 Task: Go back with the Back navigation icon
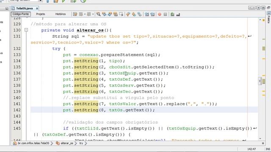tap(81, 14)
